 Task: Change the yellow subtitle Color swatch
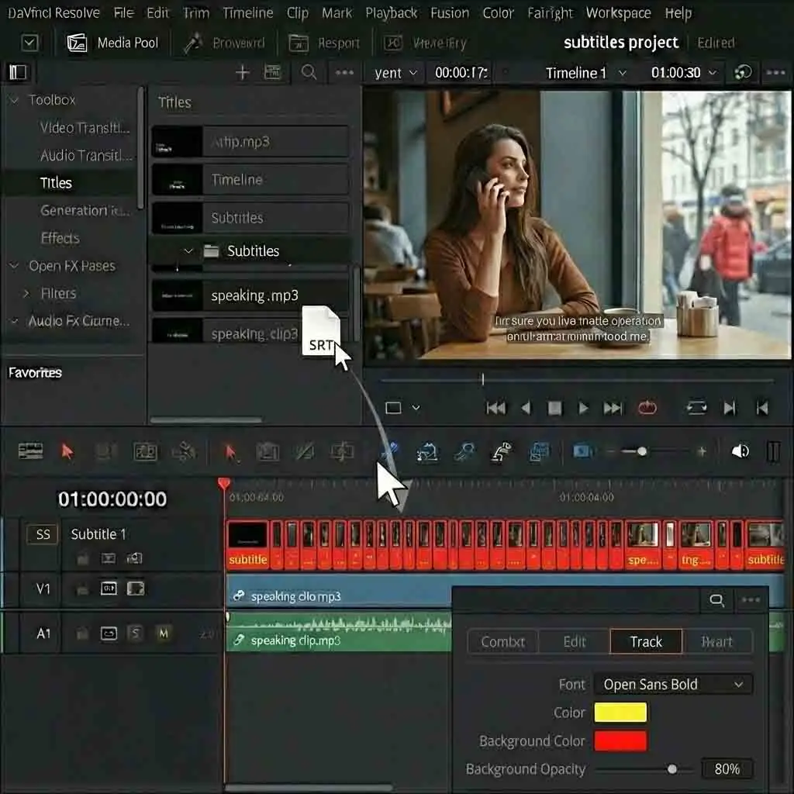(620, 712)
